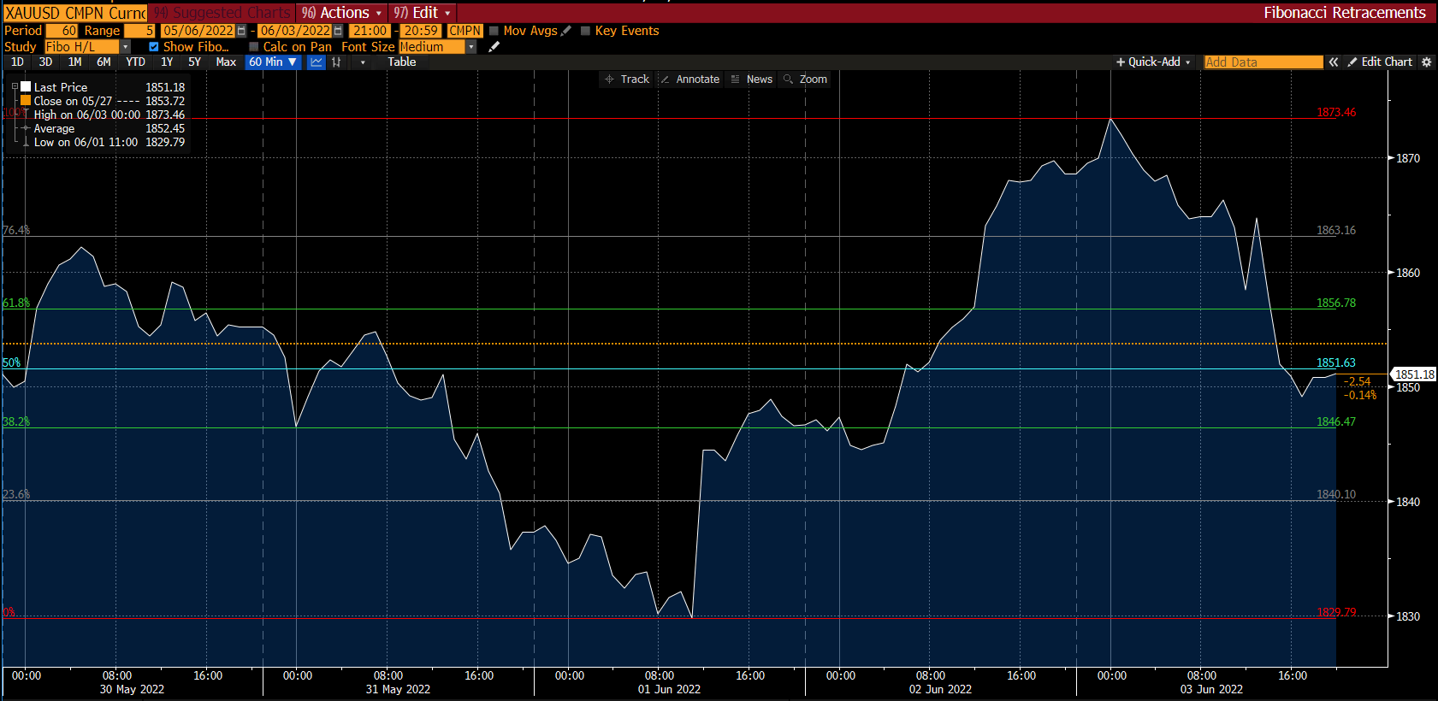Open chart settings gear icon
Screen dimensions: 1438x701
point(1426,62)
